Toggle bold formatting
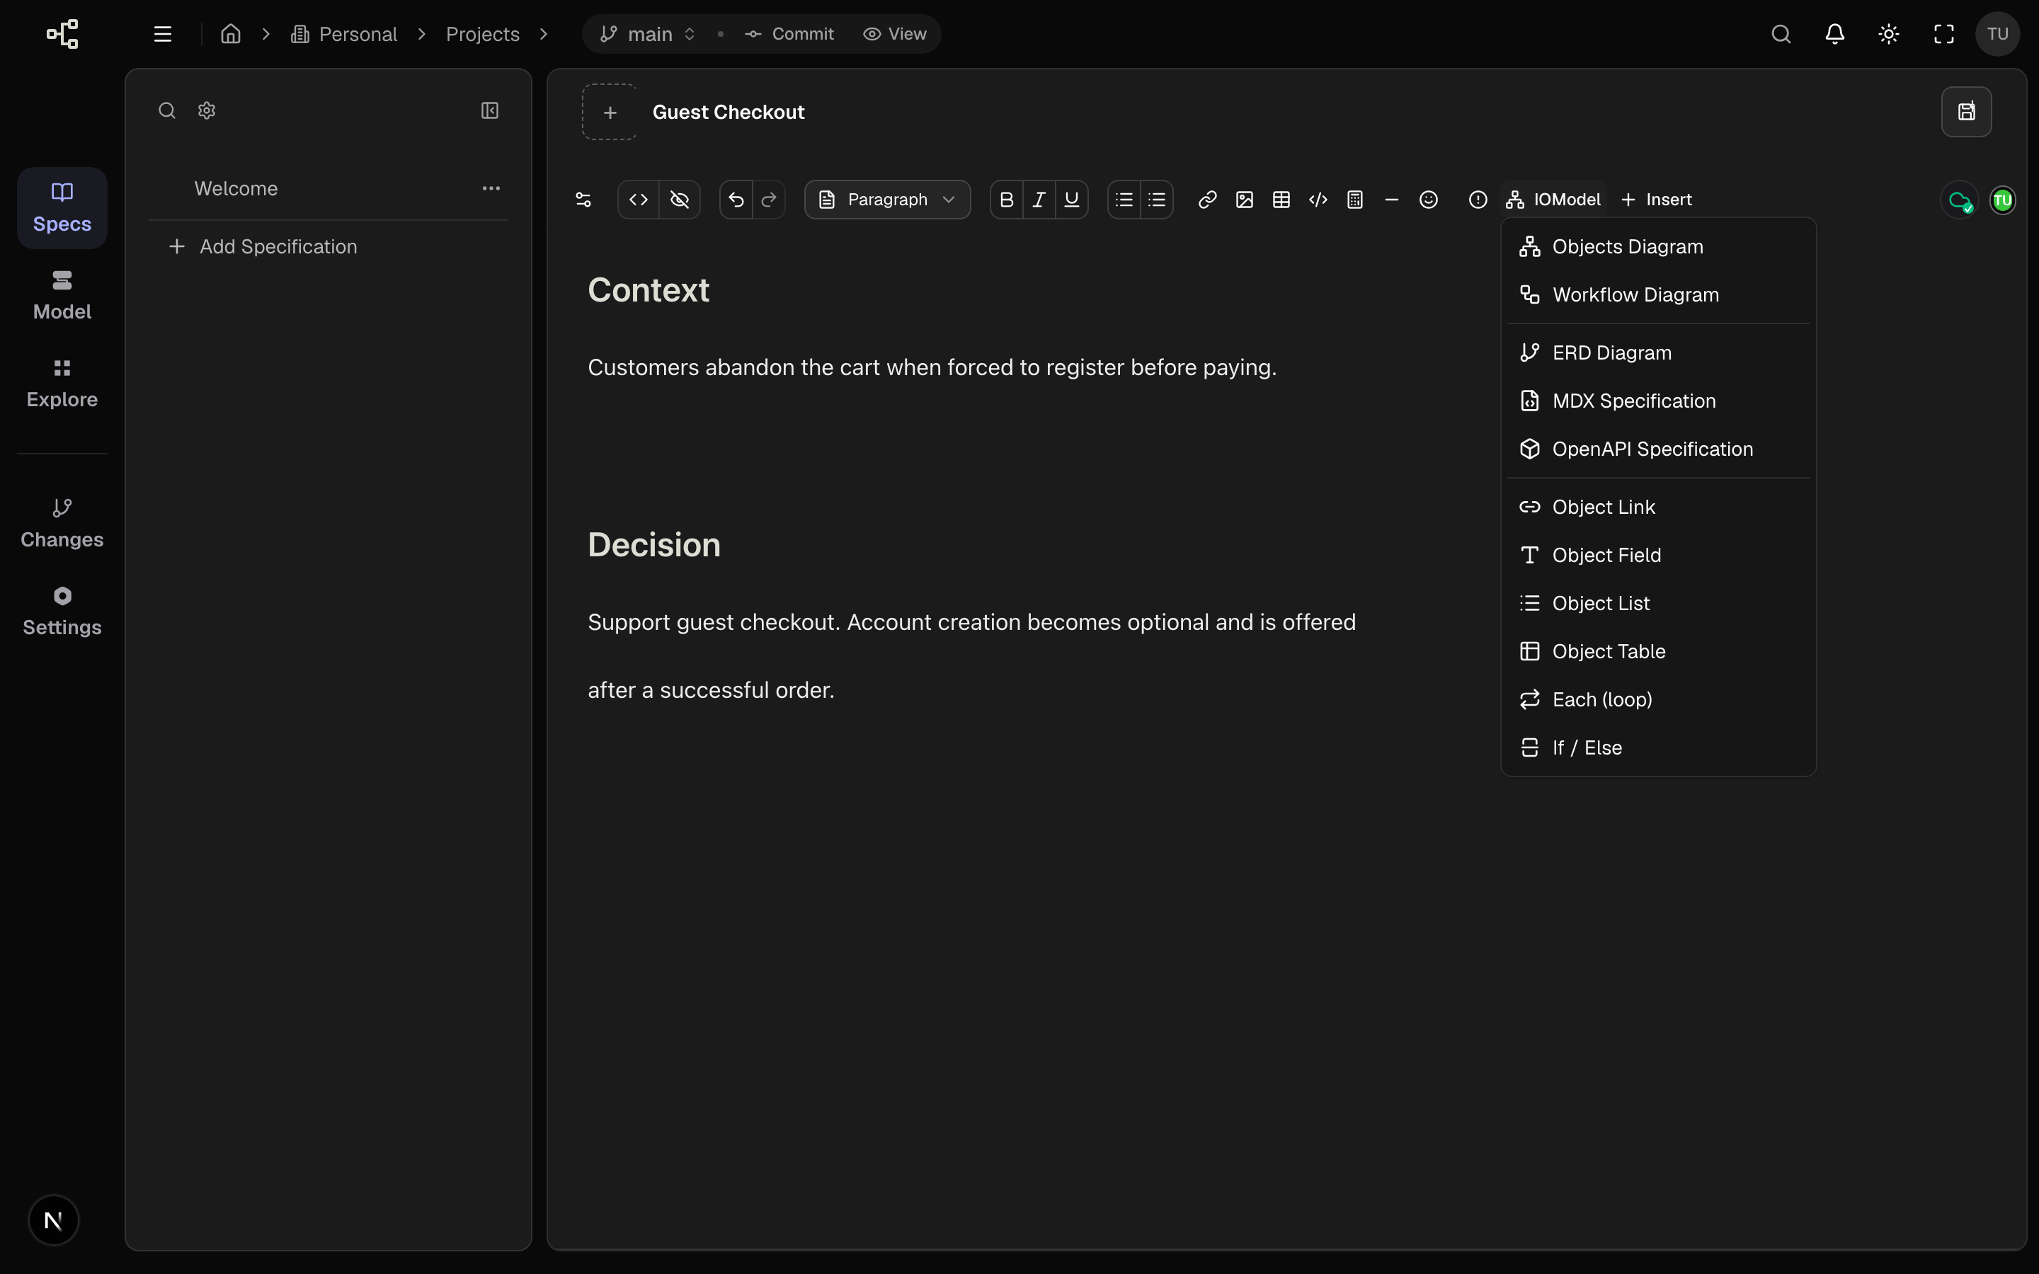The height and width of the screenshot is (1274, 2039). click(1006, 200)
